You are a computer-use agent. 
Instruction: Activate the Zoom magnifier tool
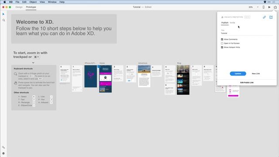4,20
